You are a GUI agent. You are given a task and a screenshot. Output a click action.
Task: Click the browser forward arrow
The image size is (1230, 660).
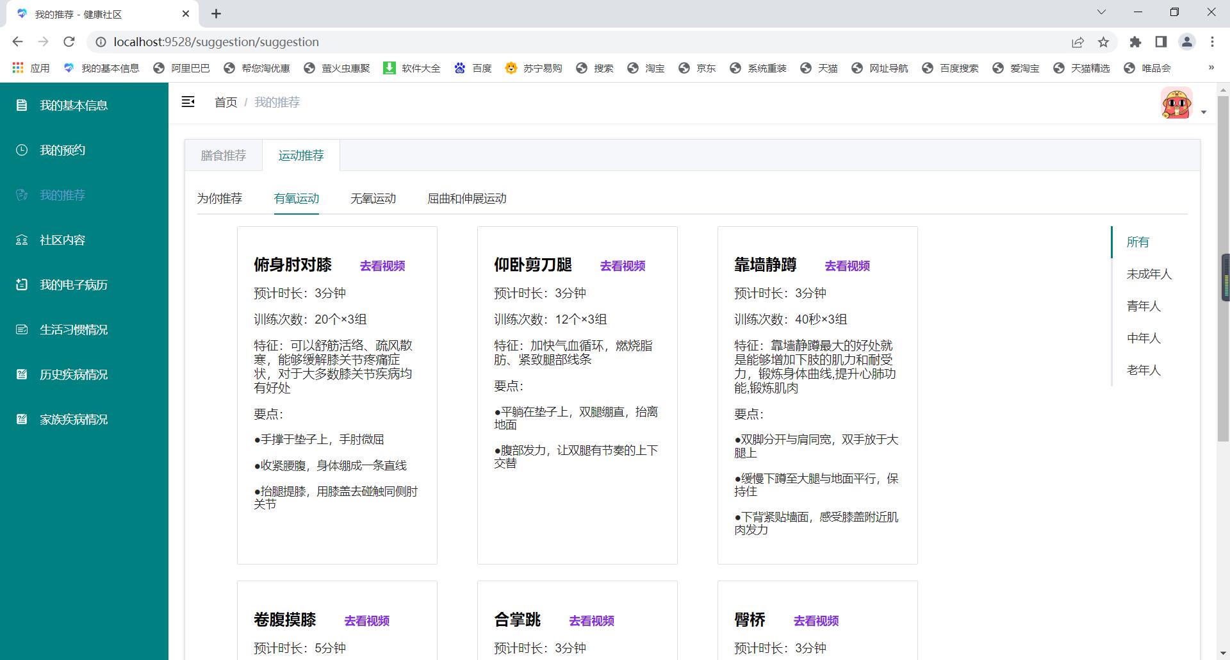[43, 42]
